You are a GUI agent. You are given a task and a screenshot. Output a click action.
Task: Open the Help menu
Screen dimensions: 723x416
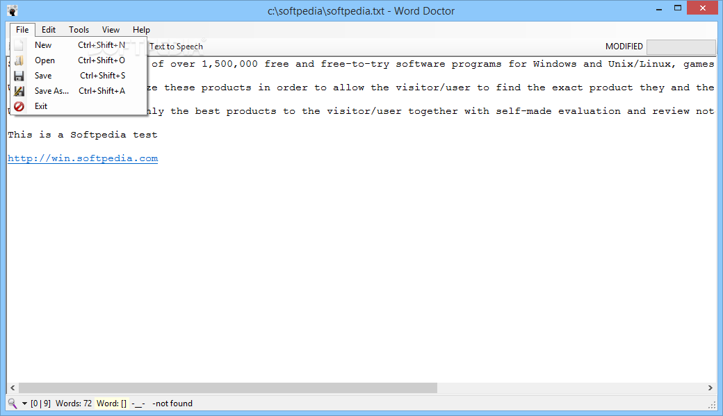[141, 29]
